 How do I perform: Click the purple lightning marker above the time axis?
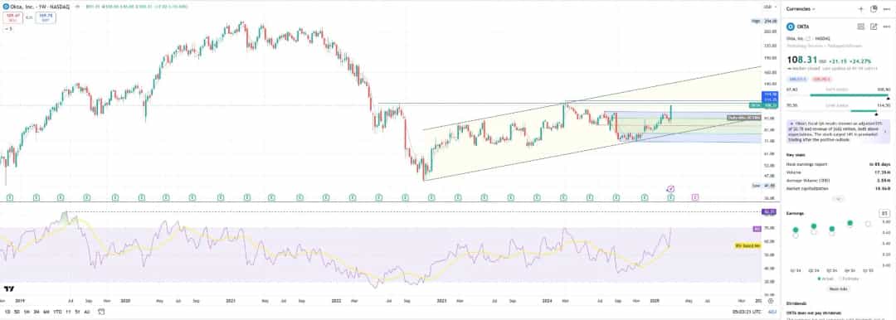pos(671,188)
